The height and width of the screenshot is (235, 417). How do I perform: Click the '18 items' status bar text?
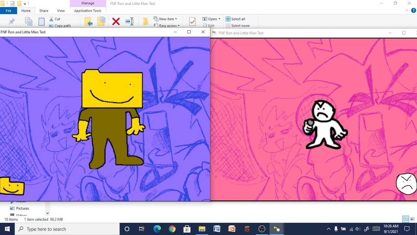11,219
